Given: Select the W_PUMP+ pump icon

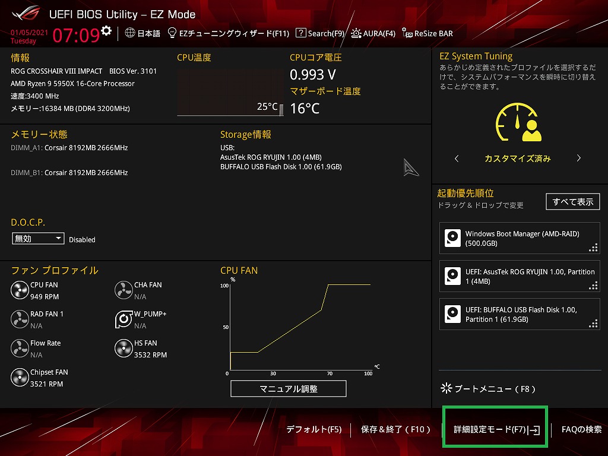Looking at the screenshot, I should point(123,319).
